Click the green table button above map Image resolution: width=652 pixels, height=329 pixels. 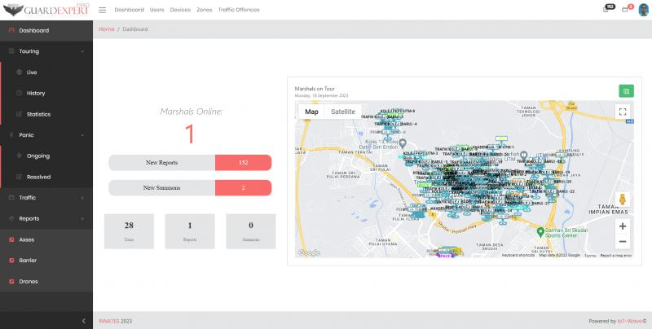point(626,91)
